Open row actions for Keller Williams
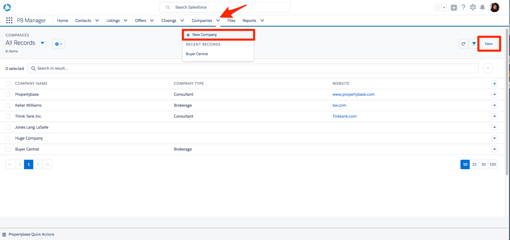Screen dimensions: 510x240 (495, 105)
